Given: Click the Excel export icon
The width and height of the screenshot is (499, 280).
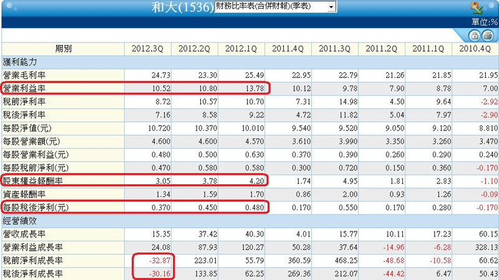Looking at the screenshot, I should point(477,7).
